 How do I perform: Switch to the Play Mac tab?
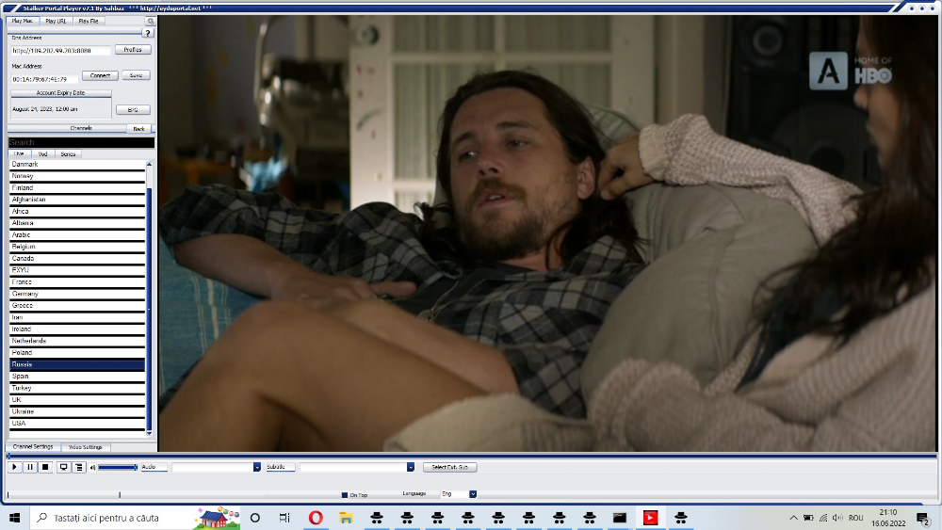pyautogui.click(x=23, y=21)
